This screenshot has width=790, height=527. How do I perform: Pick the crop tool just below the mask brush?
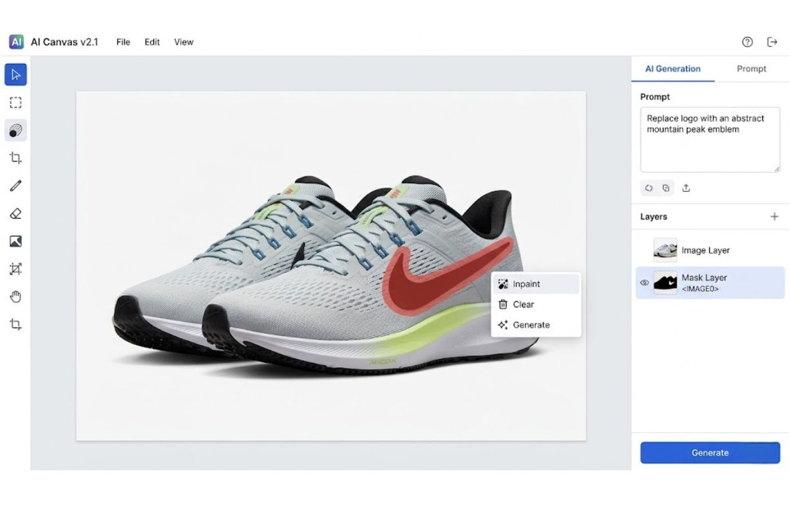16,158
